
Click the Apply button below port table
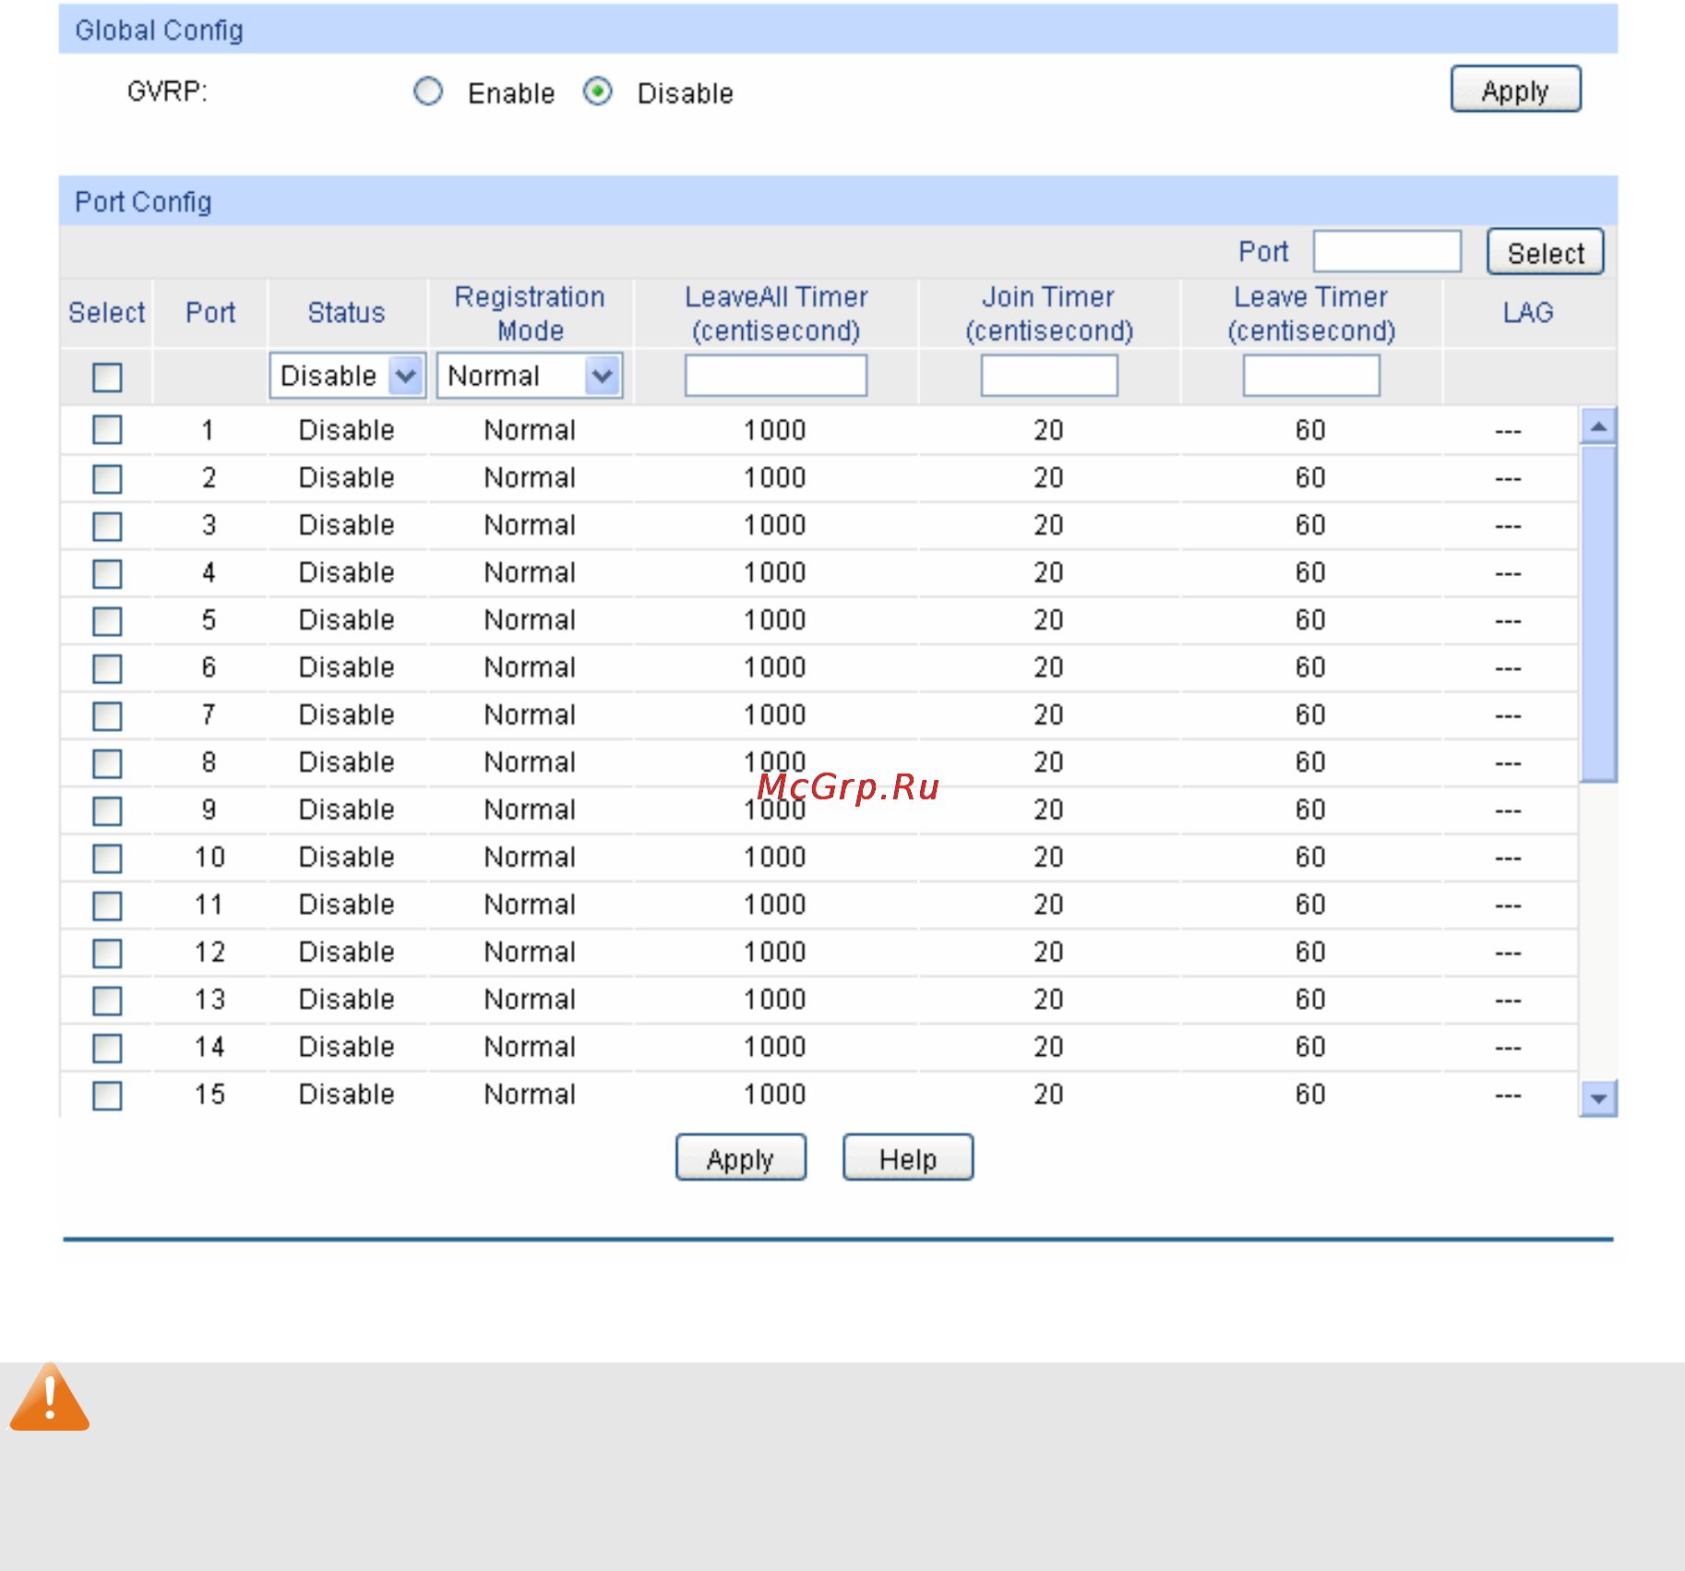click(x=741, y=1157)
